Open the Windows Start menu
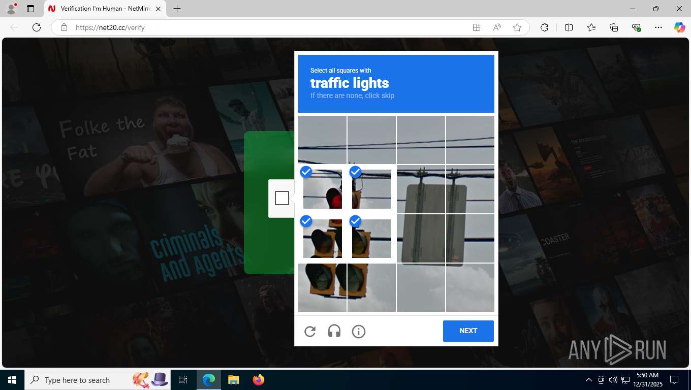This screenshot has height=390, width=691. point(12,380)
